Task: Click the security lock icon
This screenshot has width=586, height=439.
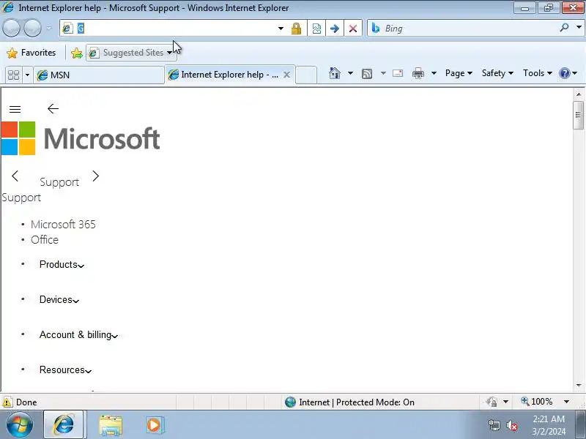Action: click(297, 29)
